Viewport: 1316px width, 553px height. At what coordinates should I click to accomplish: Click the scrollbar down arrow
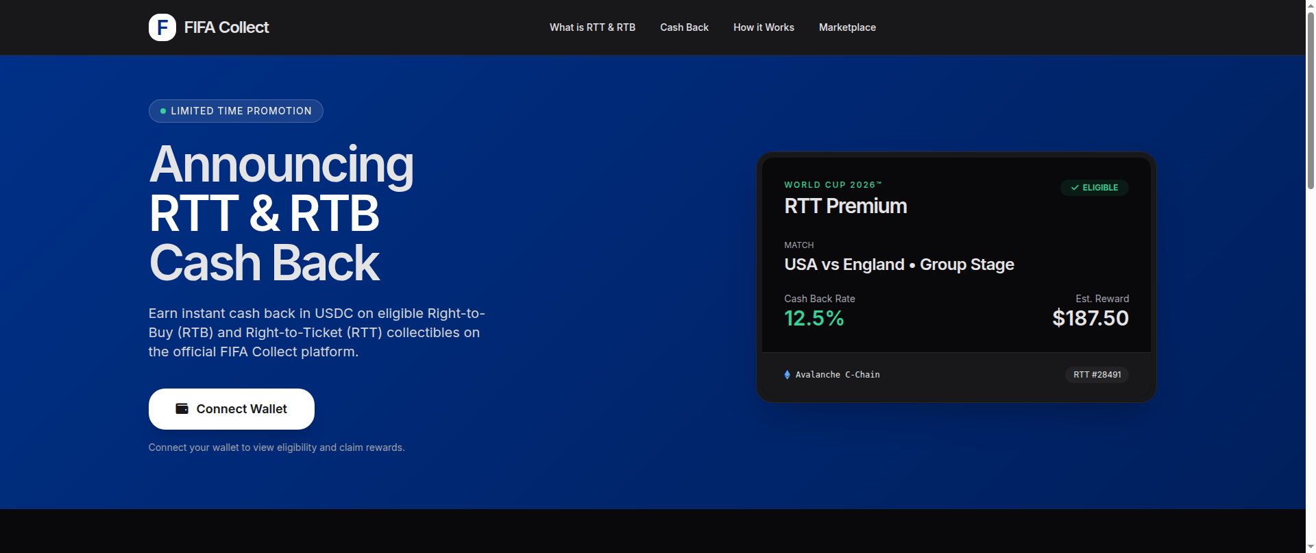point(1311,548)
